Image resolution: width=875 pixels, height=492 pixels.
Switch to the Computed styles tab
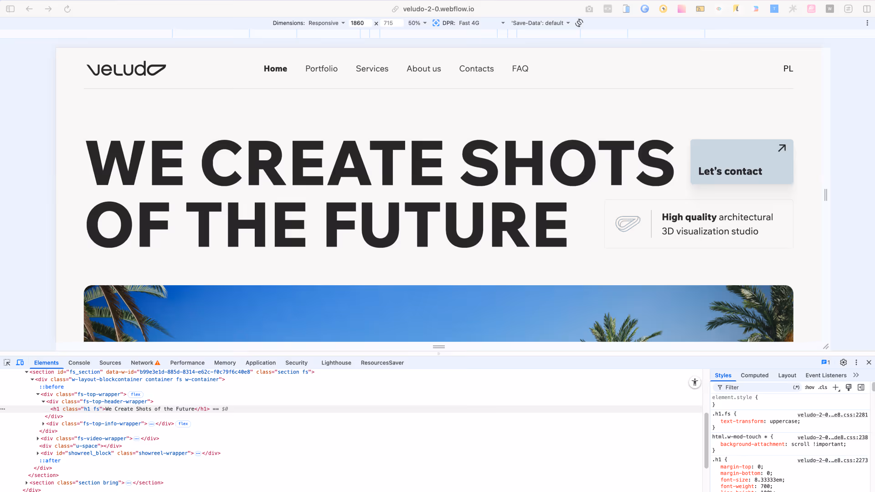[x=755, y=375]
